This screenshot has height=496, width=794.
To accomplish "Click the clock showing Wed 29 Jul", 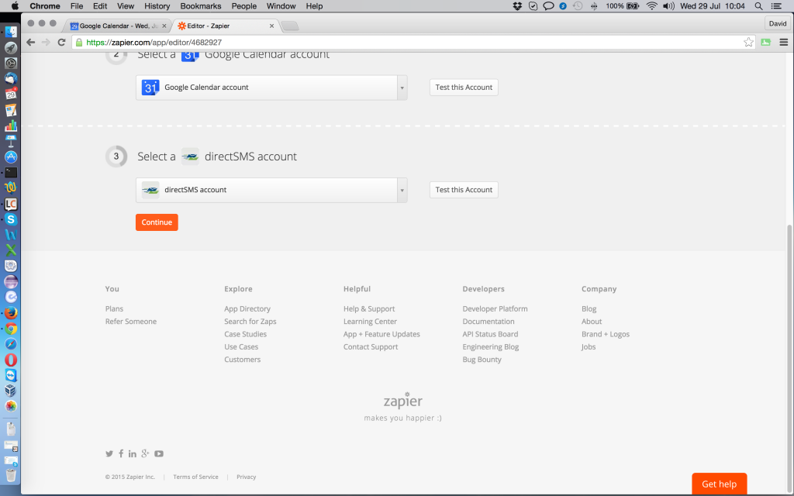I will point(712,6).
